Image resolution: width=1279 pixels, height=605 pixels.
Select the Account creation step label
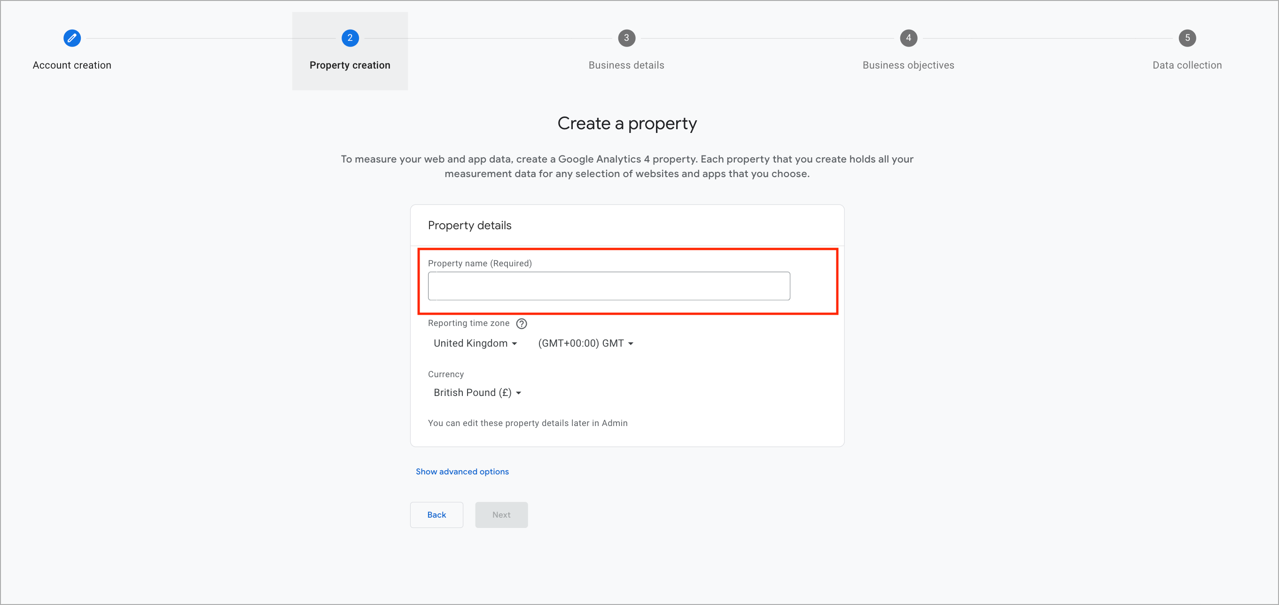[72, 65]
